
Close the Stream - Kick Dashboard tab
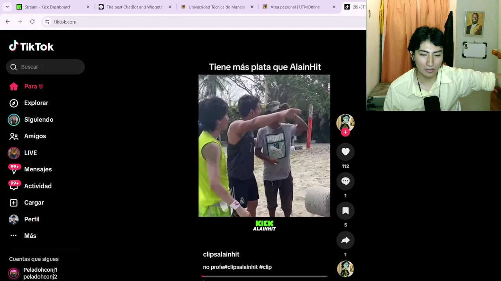click(x=88, y=7)
